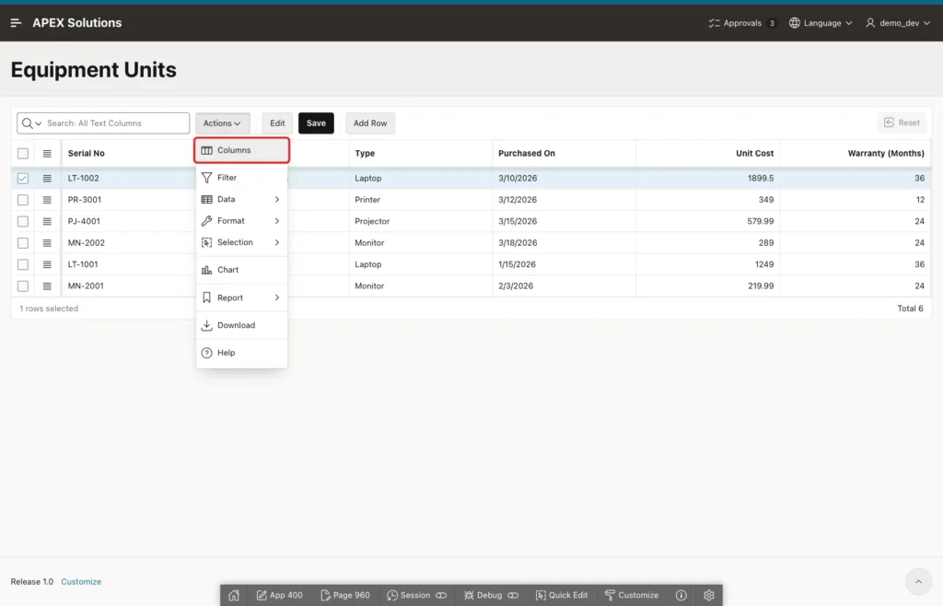
Task: Open the row menu for LT-1001
Action: pyautogui.click(x=47, y=264)
